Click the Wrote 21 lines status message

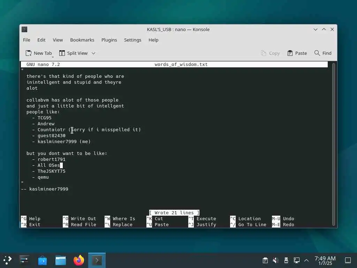174,213
